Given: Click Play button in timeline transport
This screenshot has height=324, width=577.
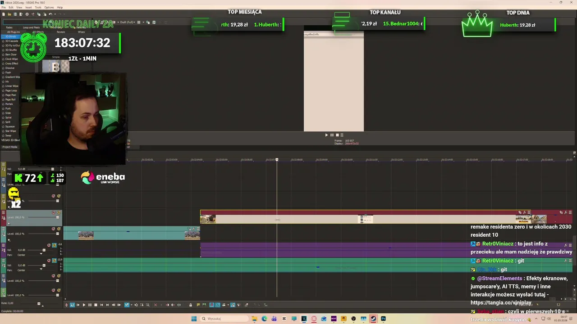Looking at the screenshot, I should coord(84,305).
